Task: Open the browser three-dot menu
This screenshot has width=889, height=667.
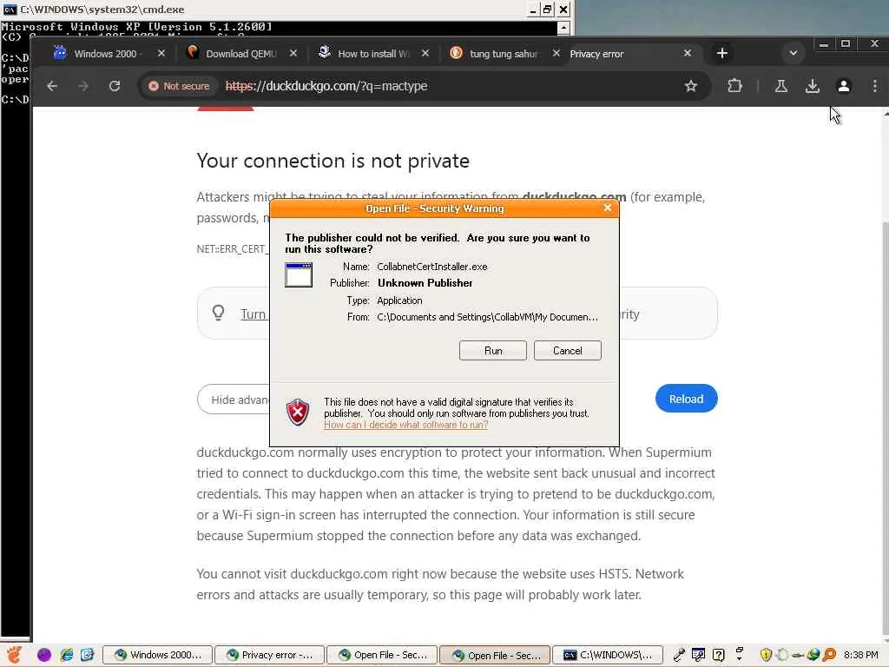Action: (875, 86)
